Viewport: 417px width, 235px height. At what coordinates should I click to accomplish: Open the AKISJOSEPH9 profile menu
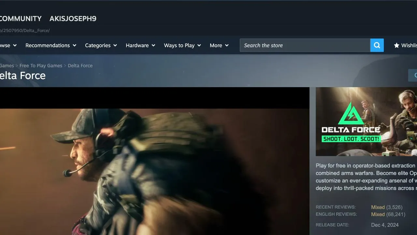(x=73, y=19)
